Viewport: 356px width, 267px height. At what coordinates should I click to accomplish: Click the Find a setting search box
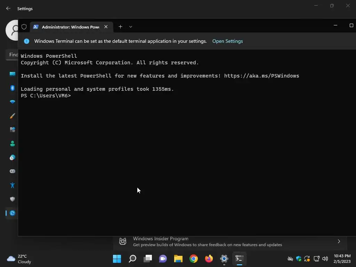click(x=12, y=55)
